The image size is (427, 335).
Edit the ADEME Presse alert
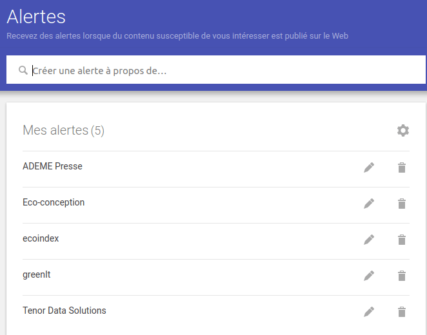tap(369, 167)
